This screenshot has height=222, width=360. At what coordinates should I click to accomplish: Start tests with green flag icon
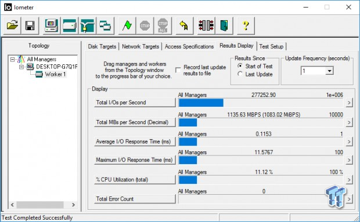coord(127,26)
